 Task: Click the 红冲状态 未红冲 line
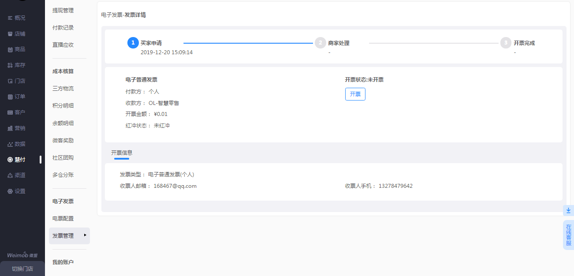(148, 126)
